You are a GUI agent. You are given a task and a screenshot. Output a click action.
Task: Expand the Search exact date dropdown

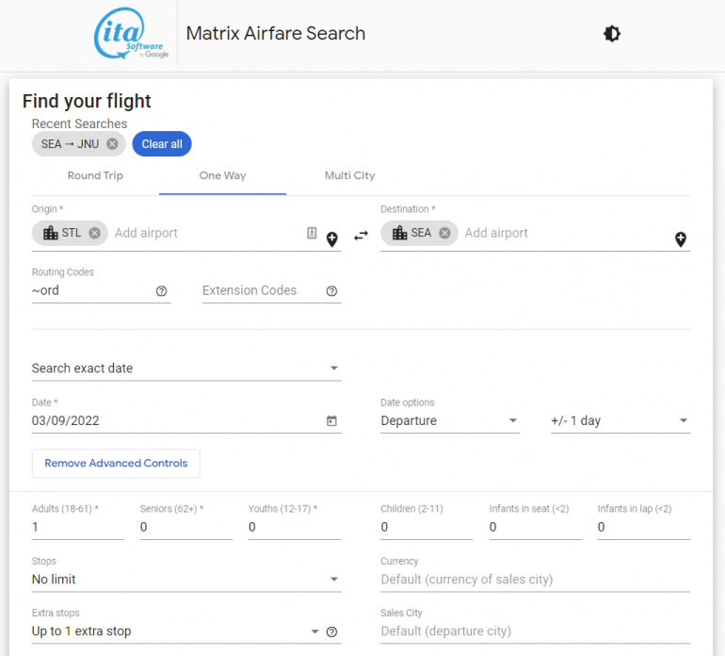(186, 369)
